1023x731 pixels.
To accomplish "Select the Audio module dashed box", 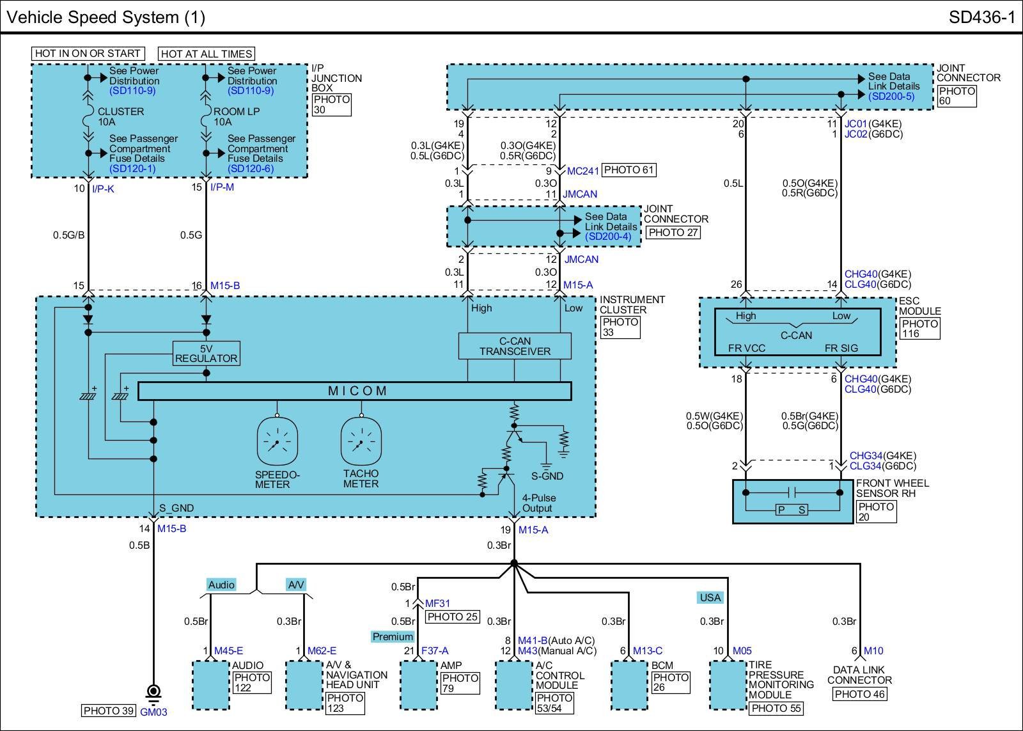I will coord(211,685).
